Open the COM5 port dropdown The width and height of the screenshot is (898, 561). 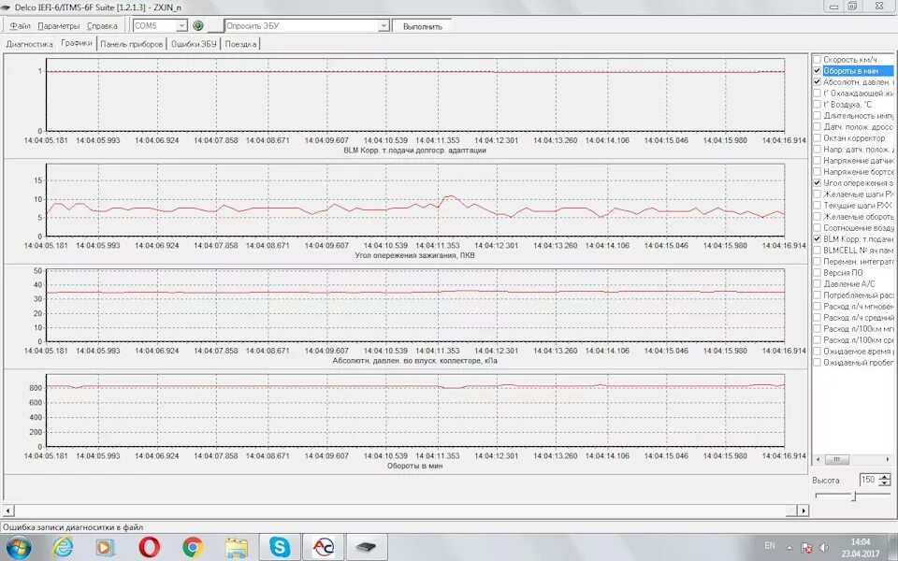pyautogui.click(x=181, y=26)
